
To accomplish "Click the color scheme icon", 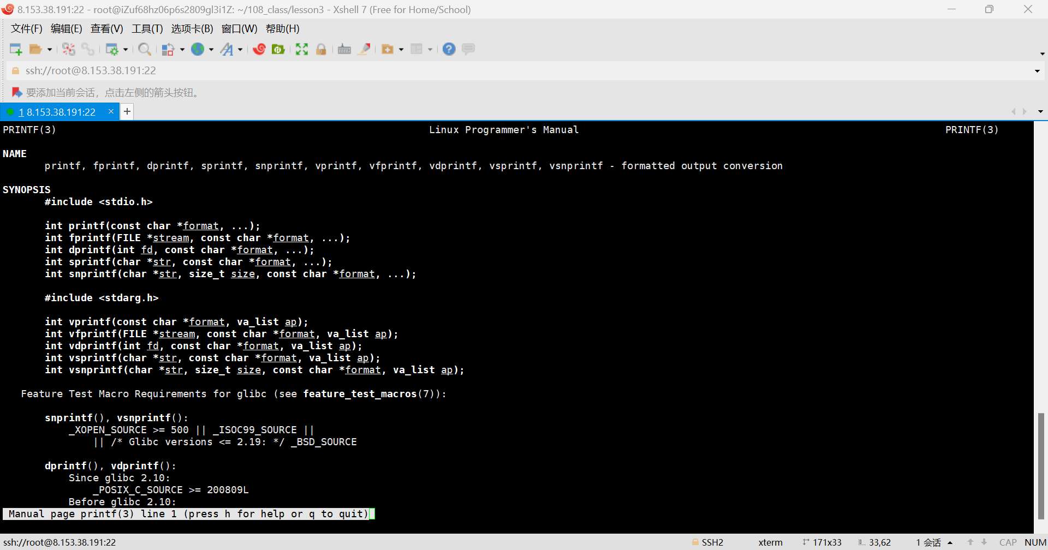I will [x=168, y=50].
